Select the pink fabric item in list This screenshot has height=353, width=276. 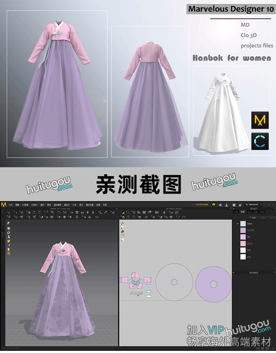(x=243, y=243)
